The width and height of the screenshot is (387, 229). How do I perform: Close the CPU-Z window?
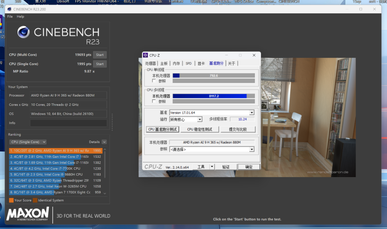[254, 55]
